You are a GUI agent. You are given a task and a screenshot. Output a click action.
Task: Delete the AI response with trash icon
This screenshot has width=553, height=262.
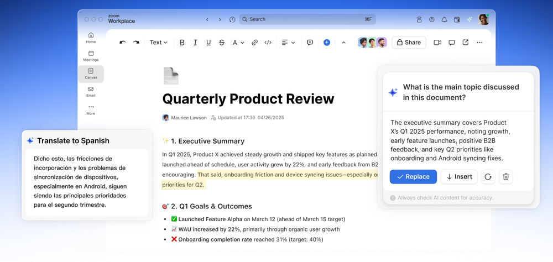(x=506, y=177)
